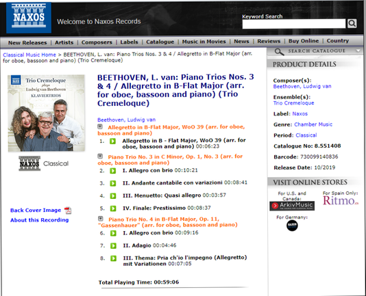Open the Buy Online menu item
The height and width of the screenshot is (296, 366).
coord(304,41)
